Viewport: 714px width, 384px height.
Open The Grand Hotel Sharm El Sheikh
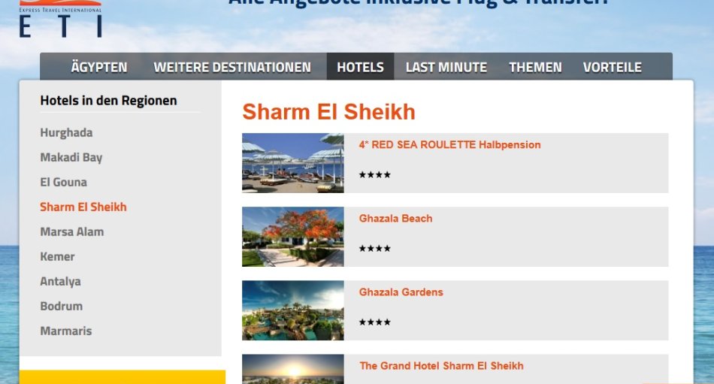(441, 366)
